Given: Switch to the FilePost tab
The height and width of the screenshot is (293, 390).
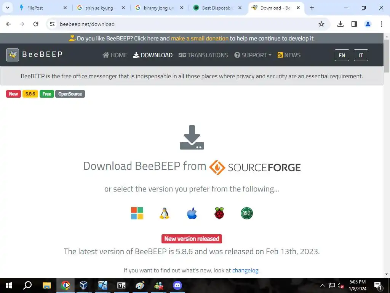Looking at the screenshot, I should (43, 8).
